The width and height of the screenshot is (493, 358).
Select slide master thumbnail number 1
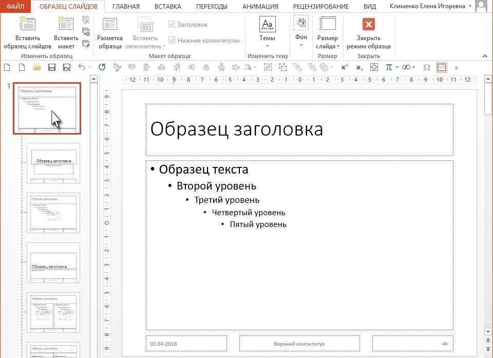(x=47, y=108)
